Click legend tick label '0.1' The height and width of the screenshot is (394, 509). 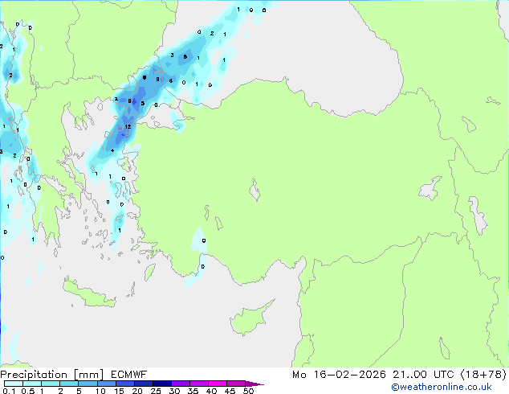(10, 391)
